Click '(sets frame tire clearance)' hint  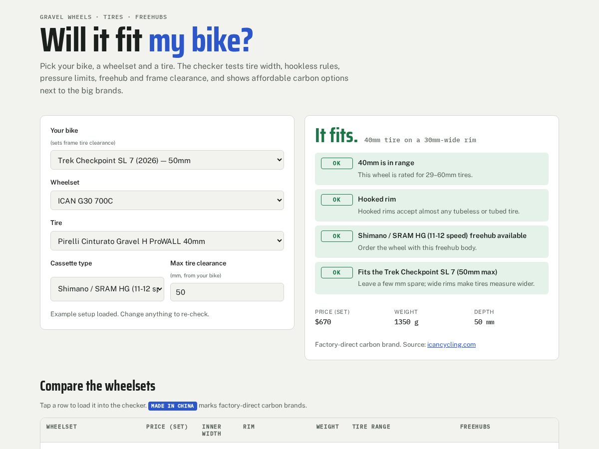tap(83, 143)
